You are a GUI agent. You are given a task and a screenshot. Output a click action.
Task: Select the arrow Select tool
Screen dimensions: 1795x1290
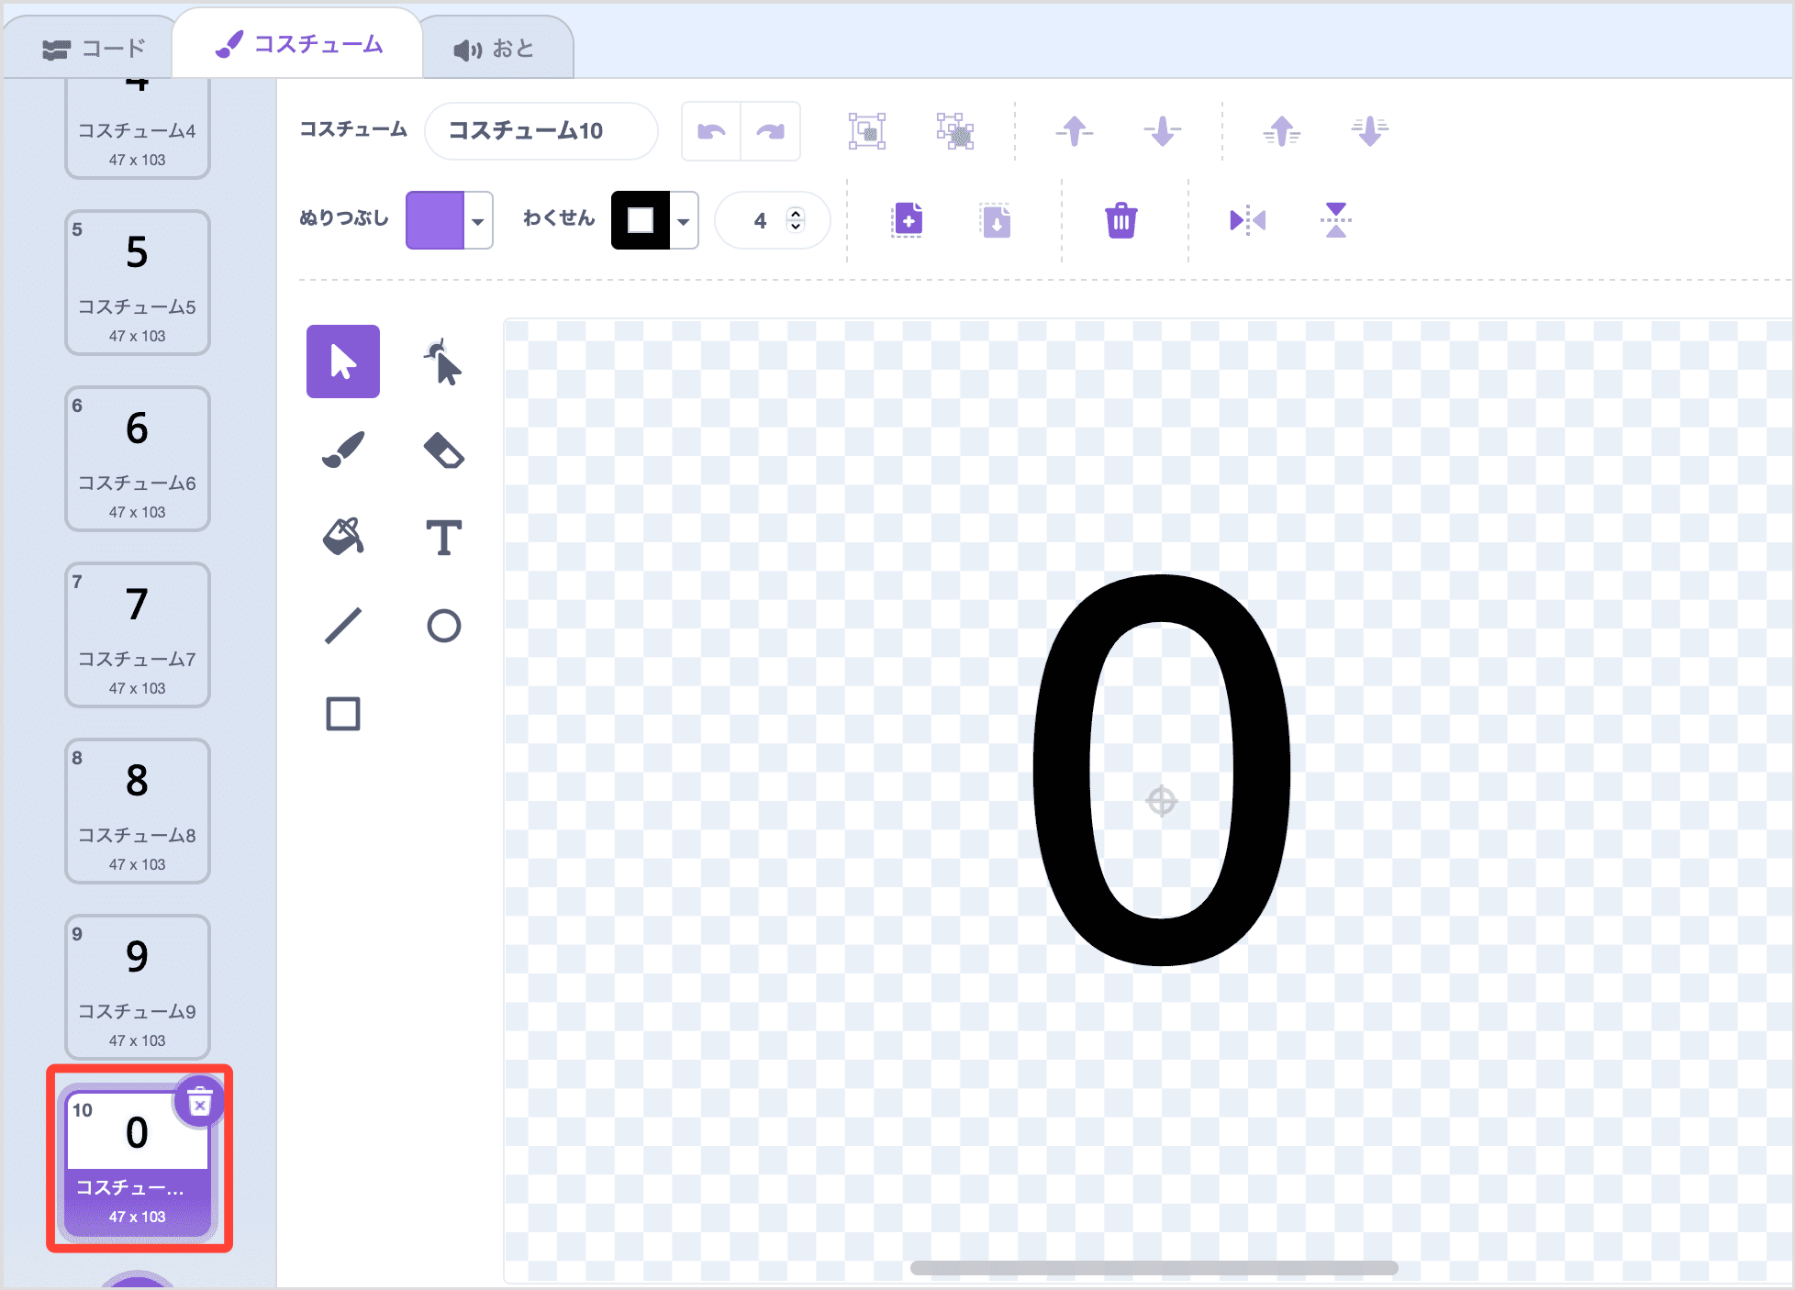[x=343, y=361]
